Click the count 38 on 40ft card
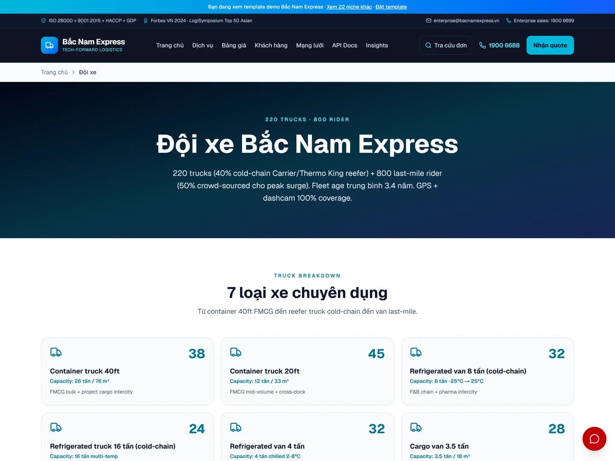This screenshot has width=615, height=461. click(197, 353)
